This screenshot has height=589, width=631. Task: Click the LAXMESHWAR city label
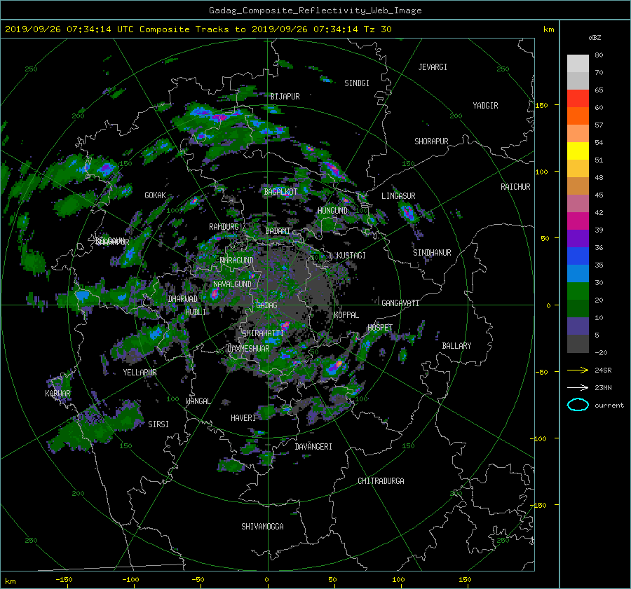(x=248, y=349)
